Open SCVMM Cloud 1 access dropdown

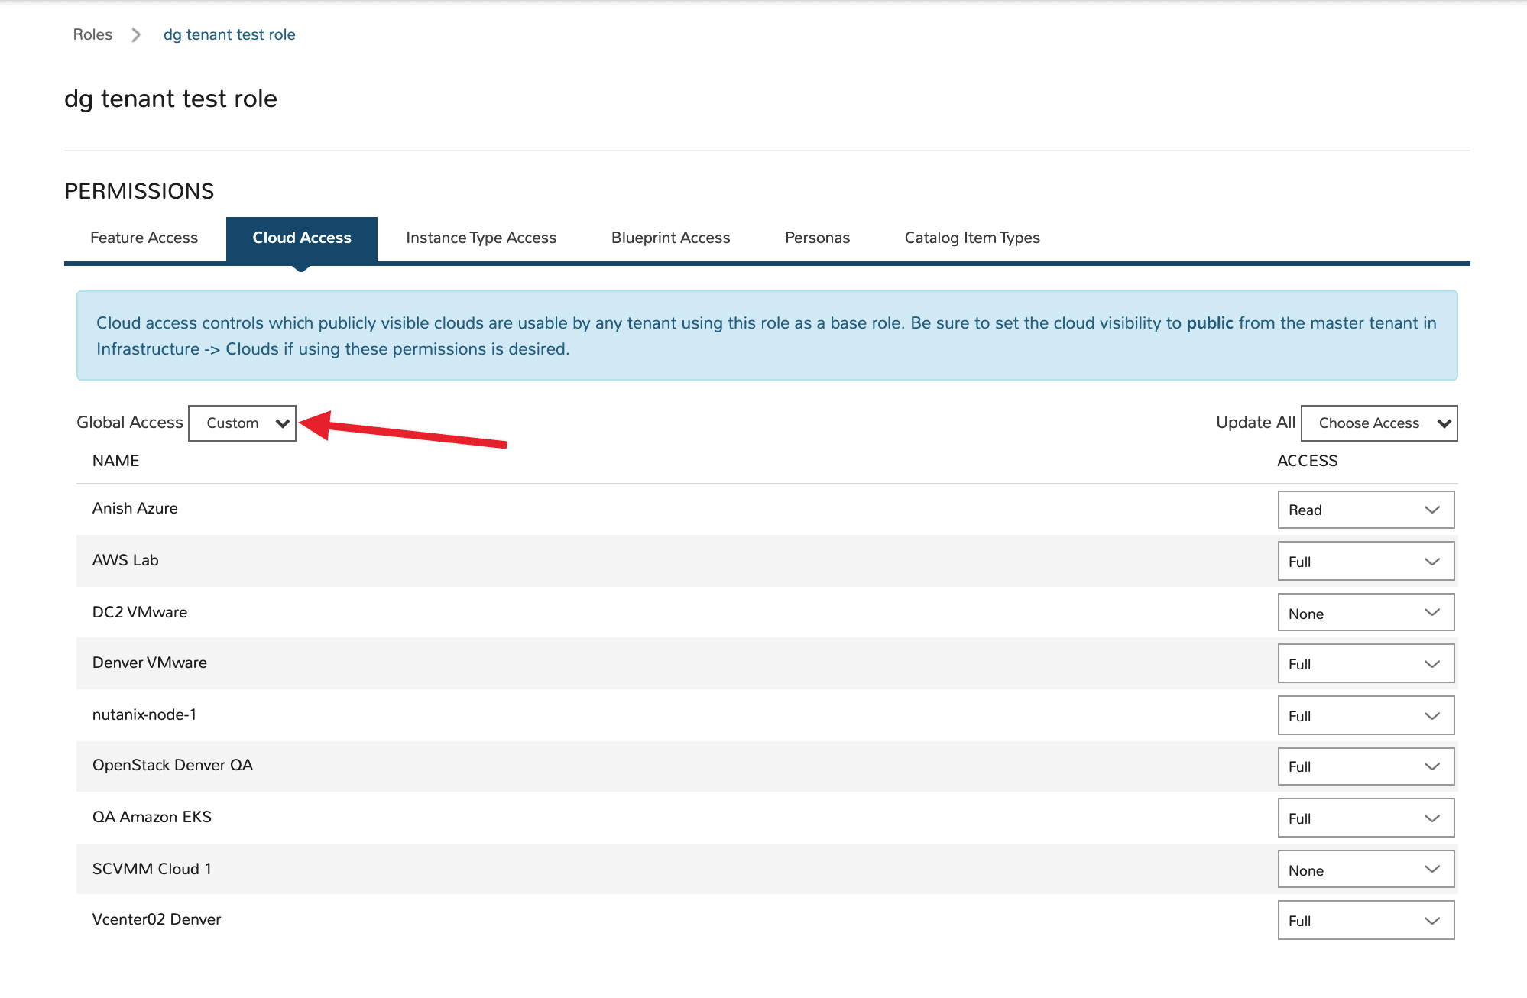coord(1365,870)
